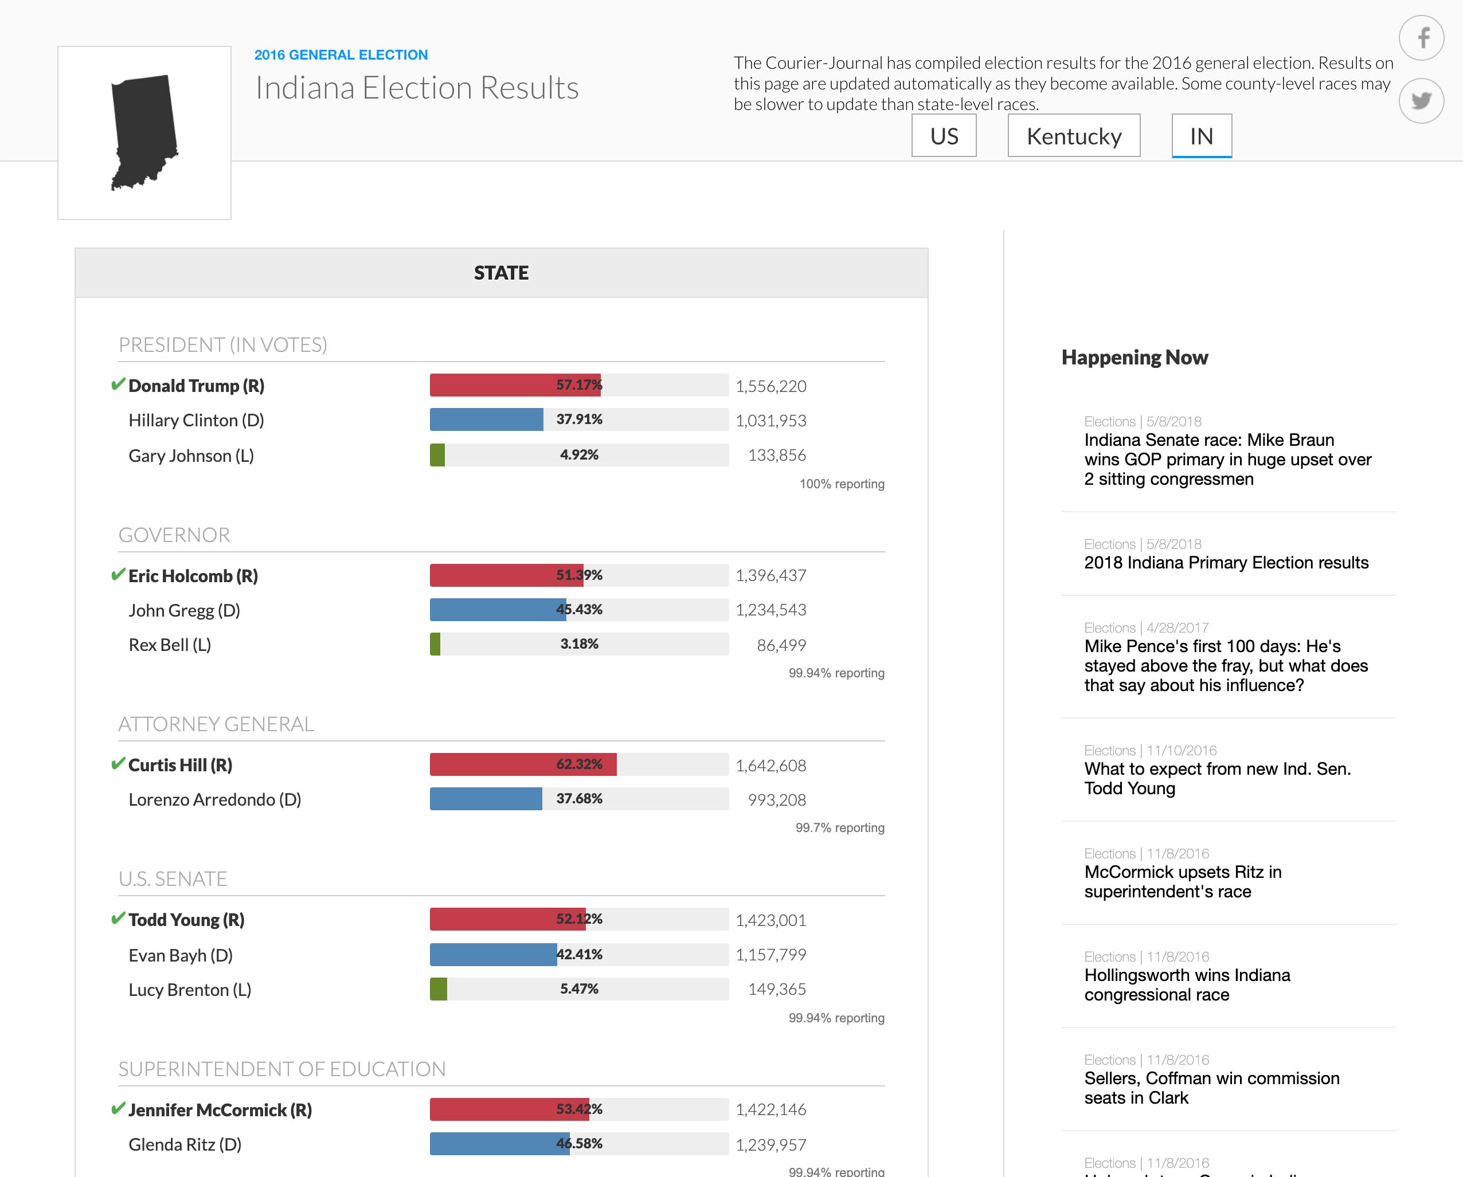Click Gary Johnson's 4.92% green bar
The width and height of the screenshot is (1463, 1177).
[x=437, y=454]
